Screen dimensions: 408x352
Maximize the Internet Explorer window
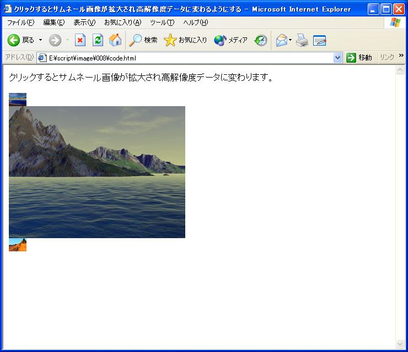[386, 9]
